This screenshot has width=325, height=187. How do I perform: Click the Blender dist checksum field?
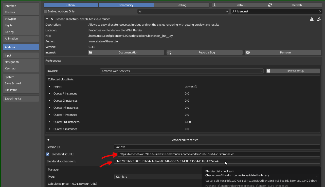pyautogui.click(x=217, y=161)
